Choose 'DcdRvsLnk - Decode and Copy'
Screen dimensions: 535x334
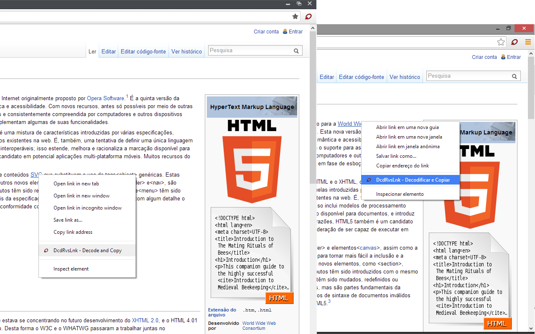[87, 250]
